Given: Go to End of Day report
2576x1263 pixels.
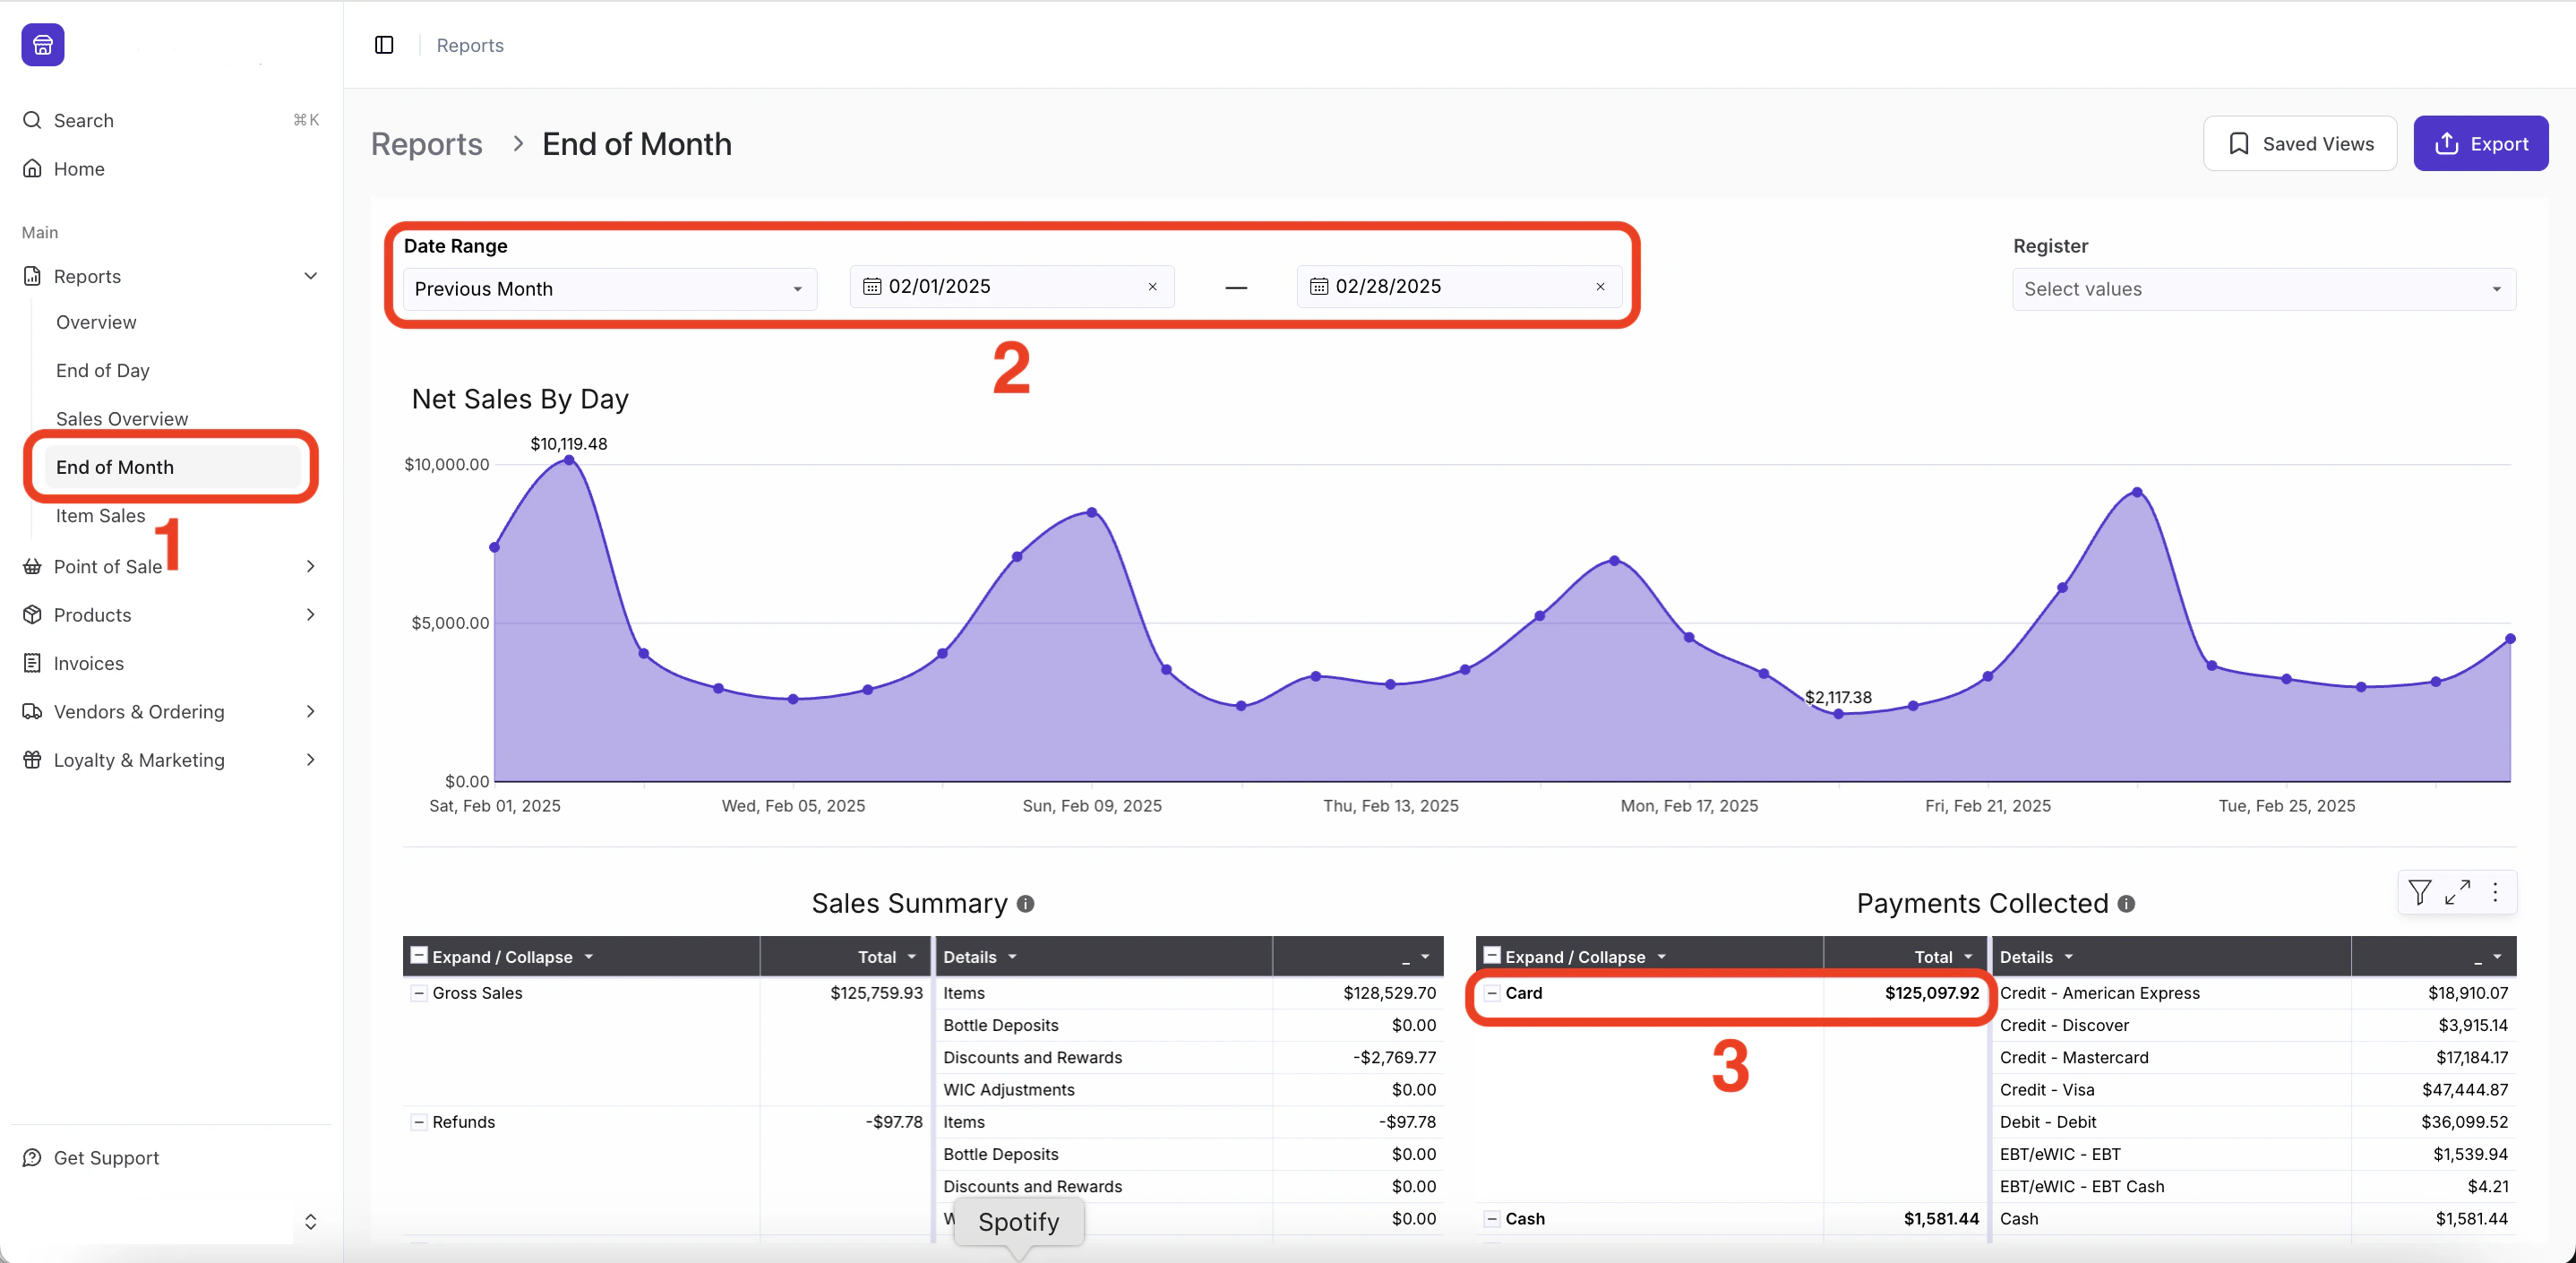Looking at the screenshot, I should coord(103,371).
